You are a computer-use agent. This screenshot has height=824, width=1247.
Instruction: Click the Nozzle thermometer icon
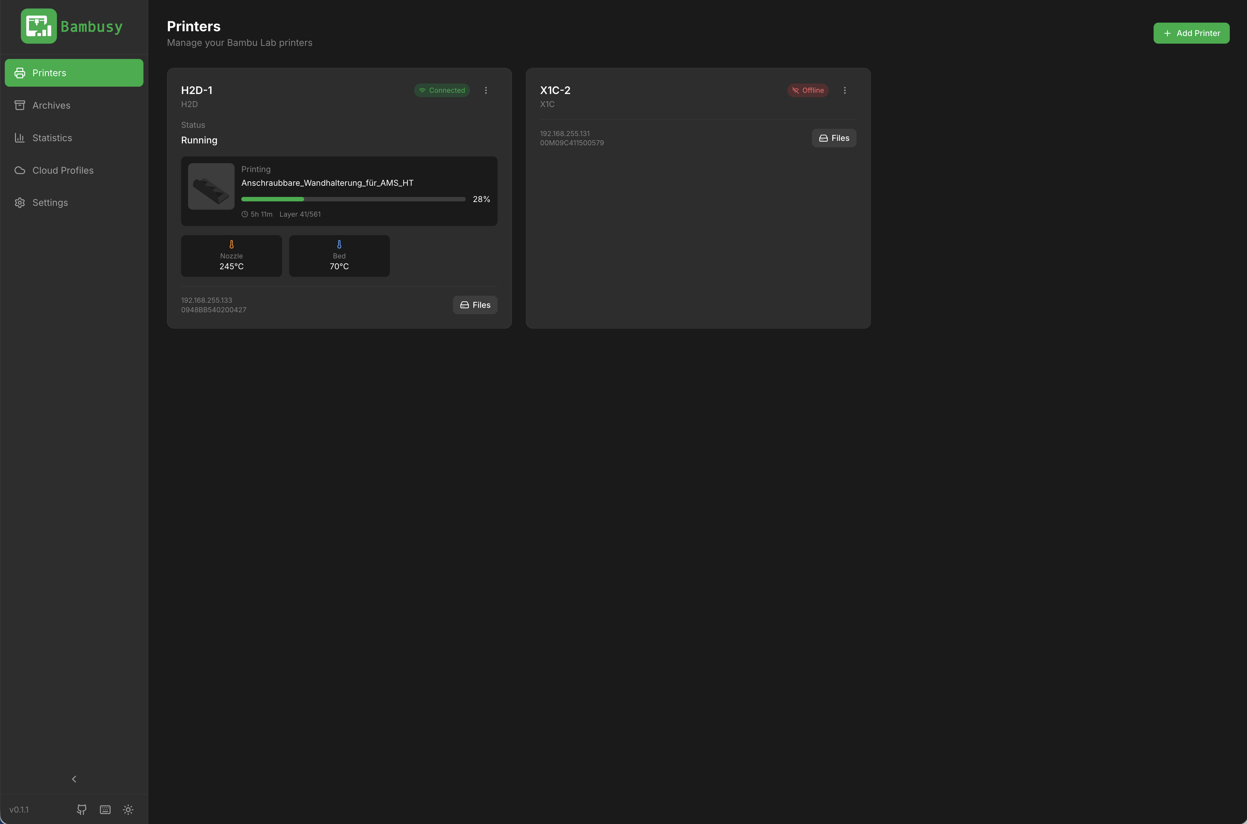coord(231,244)
